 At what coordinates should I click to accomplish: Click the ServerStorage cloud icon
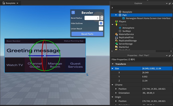click(116, 44)
